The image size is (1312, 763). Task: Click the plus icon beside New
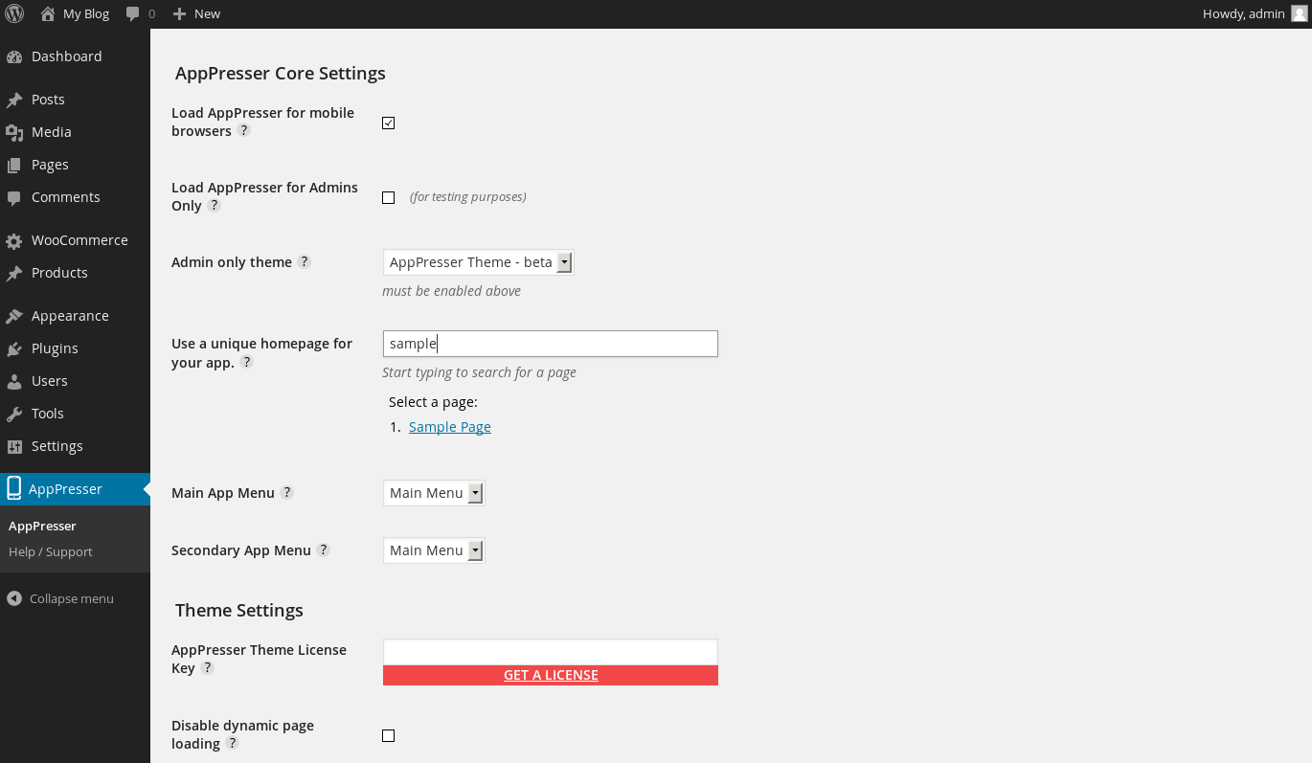[x=179, y=13]
